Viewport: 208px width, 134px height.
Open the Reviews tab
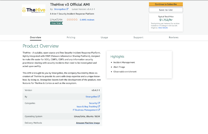tap(173, 37)
